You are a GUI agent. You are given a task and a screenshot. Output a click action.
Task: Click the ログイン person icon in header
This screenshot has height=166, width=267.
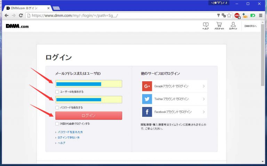click(x=233, y=26)
